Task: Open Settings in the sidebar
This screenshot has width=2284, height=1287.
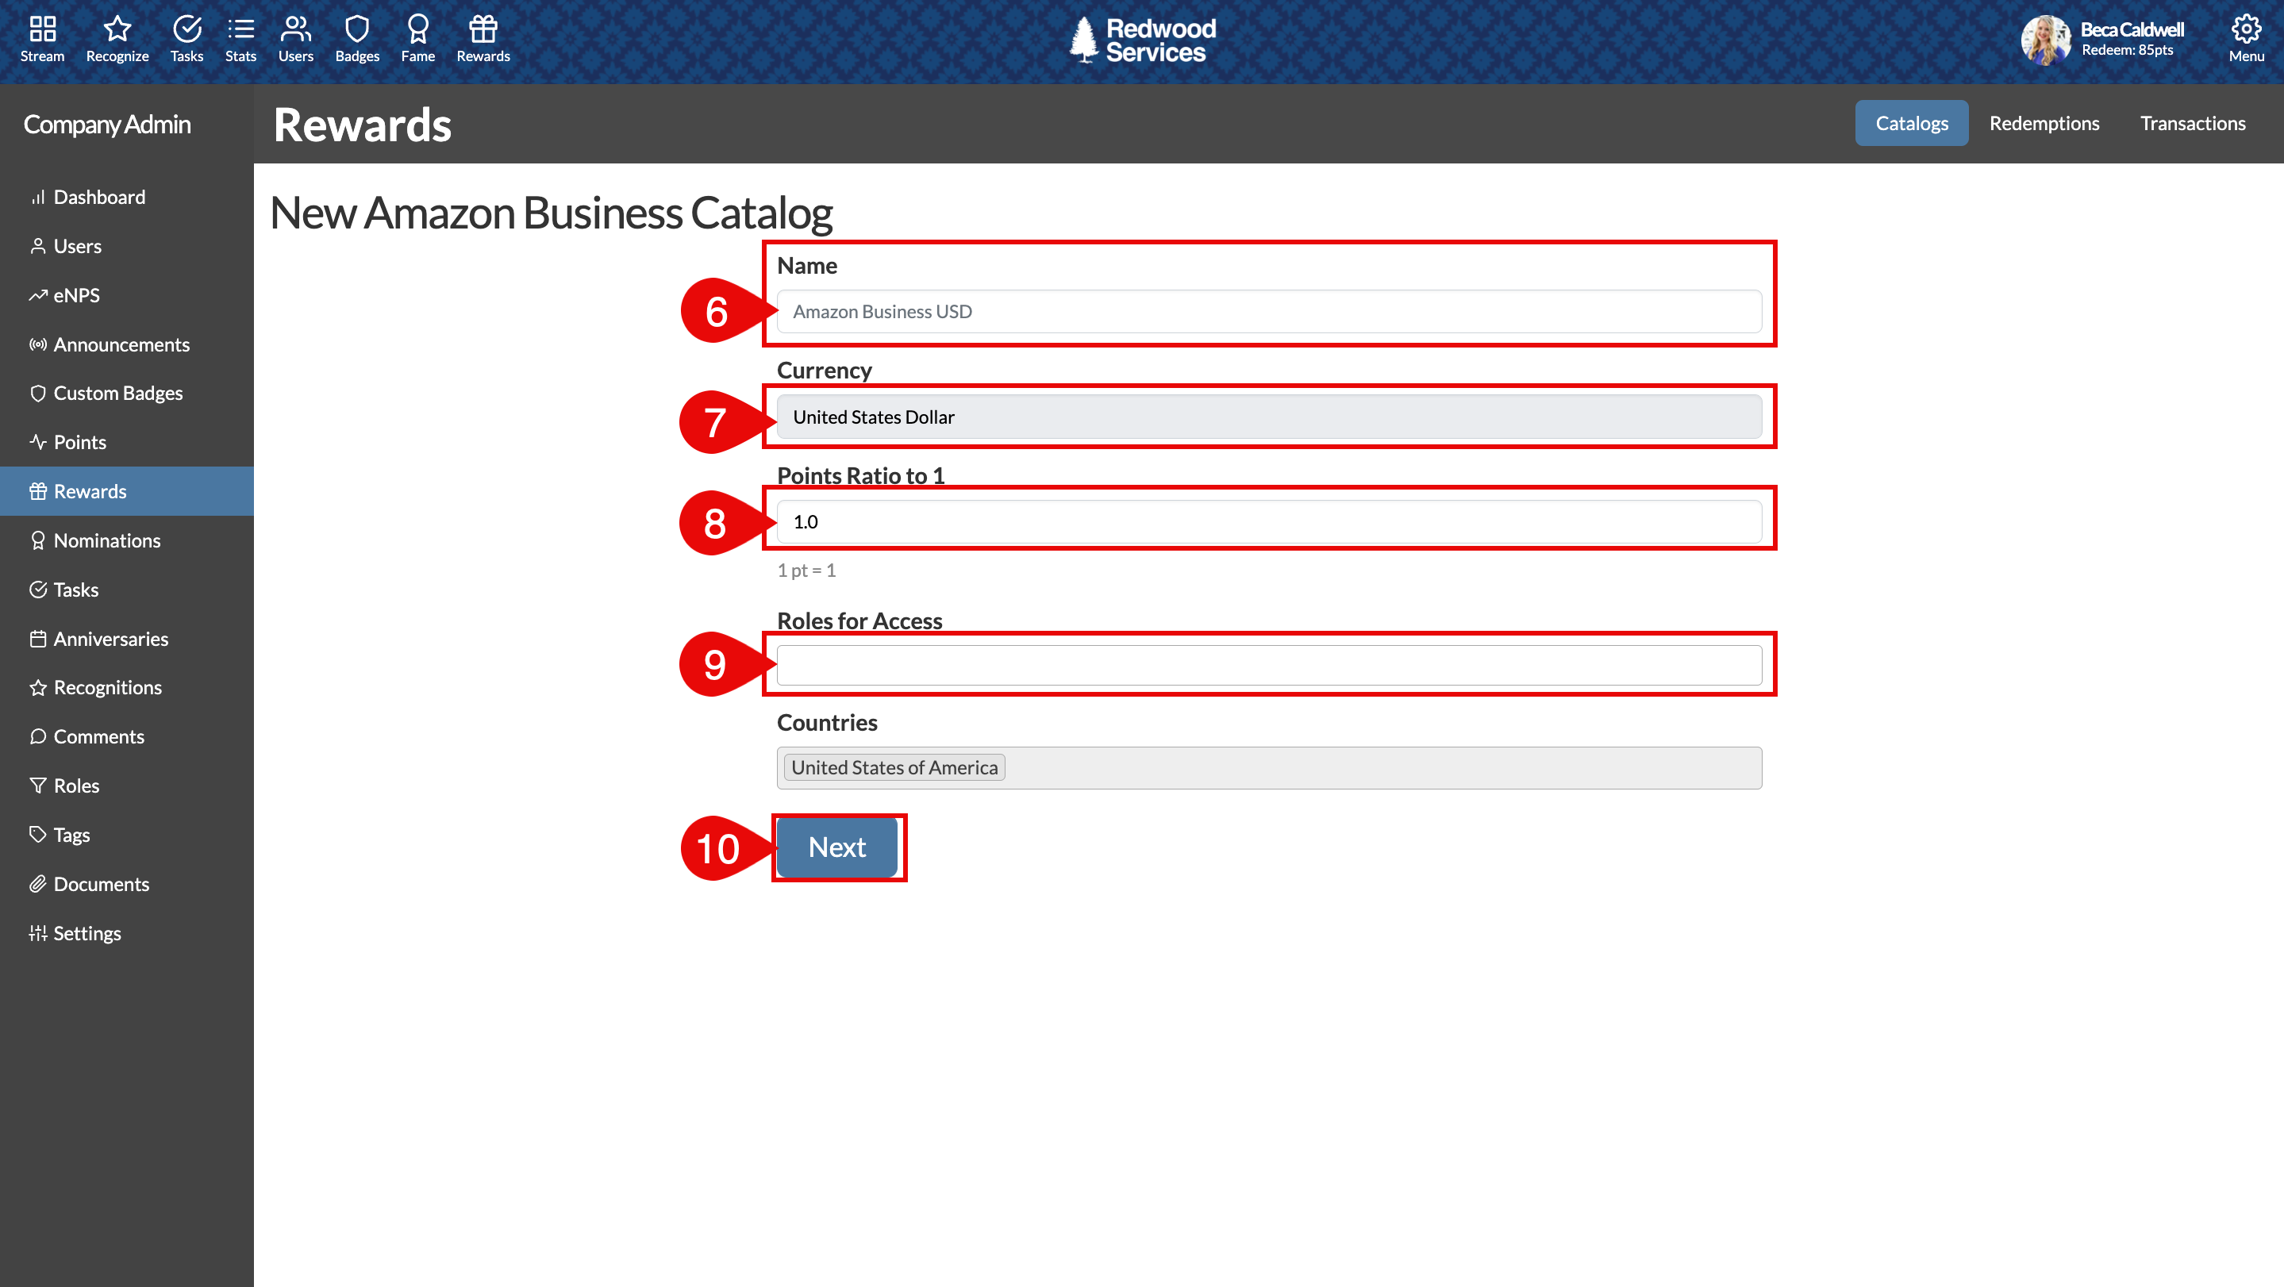Action: [127, 932]
